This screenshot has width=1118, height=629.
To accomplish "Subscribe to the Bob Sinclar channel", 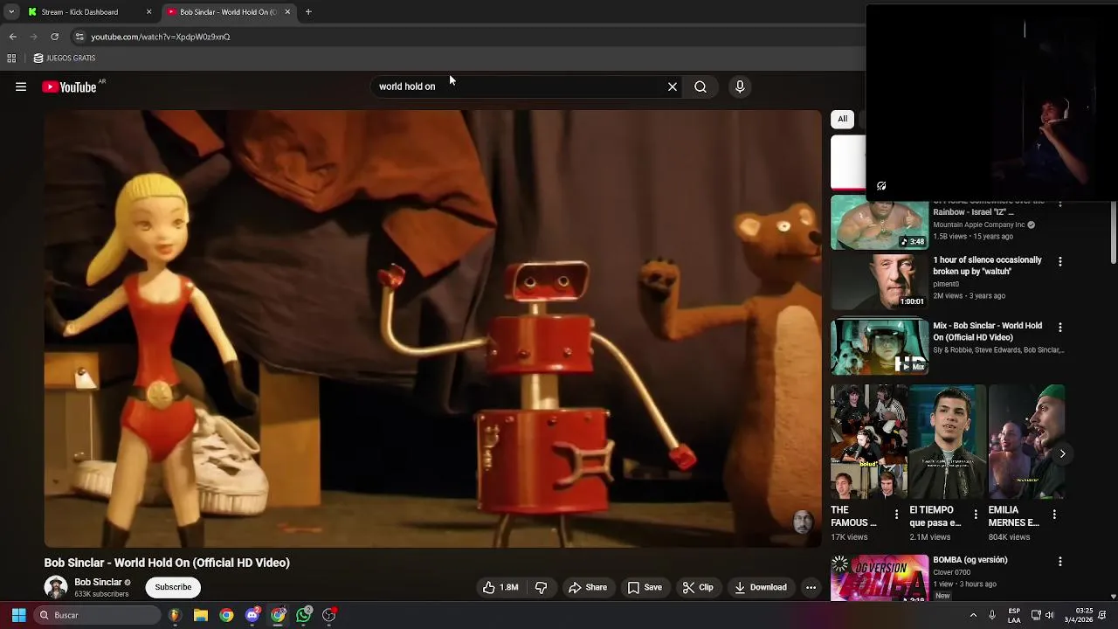I will point(173,587).
